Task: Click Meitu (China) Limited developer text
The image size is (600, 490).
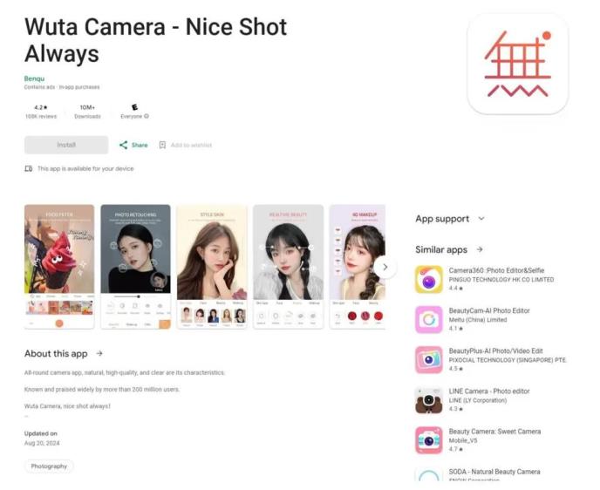Action: click(x=478, y=320)
